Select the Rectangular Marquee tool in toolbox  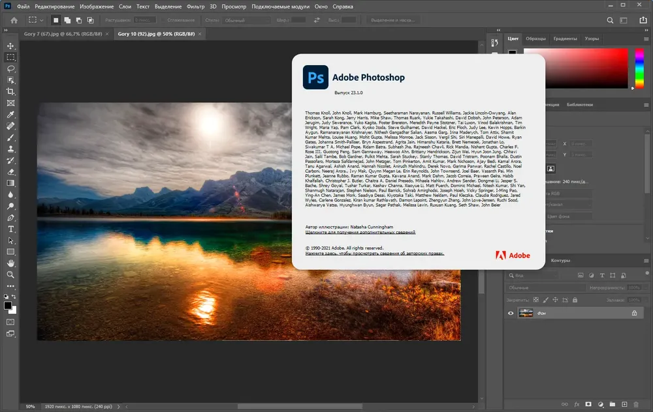click(10, 57)
